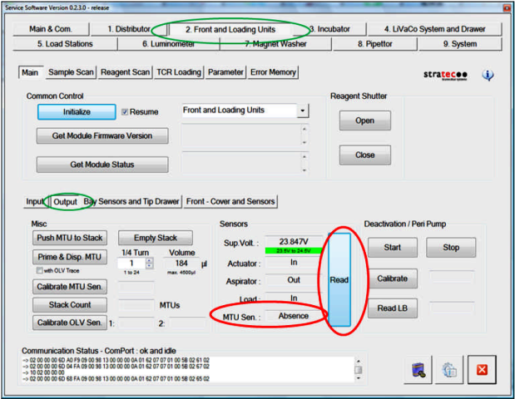Click the tall blue Read button

coord(339,280)
